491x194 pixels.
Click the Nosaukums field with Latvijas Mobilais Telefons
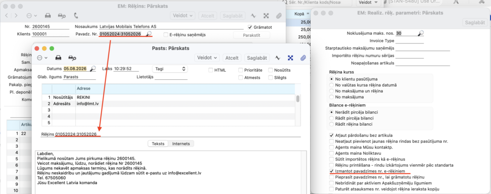tap(171, 26)
